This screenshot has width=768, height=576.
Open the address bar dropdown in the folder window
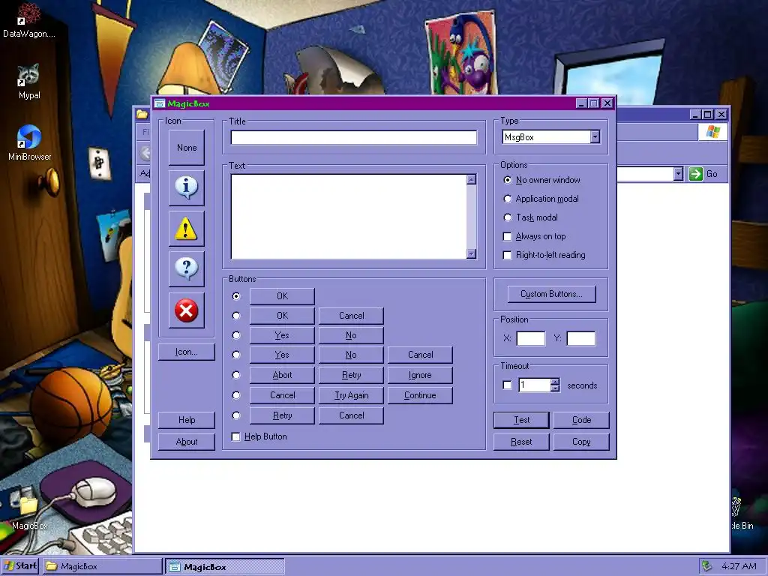click(678, 174)
